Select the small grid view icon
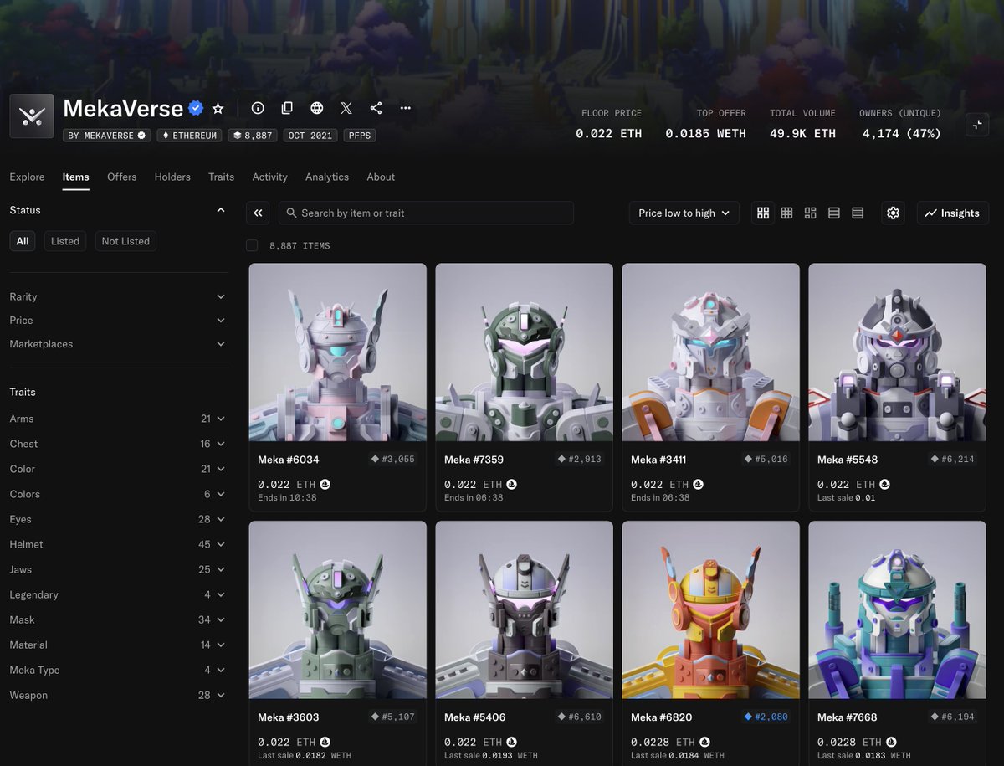The height and width of the screenshot is (766, 1004). [x=786, y=213]
